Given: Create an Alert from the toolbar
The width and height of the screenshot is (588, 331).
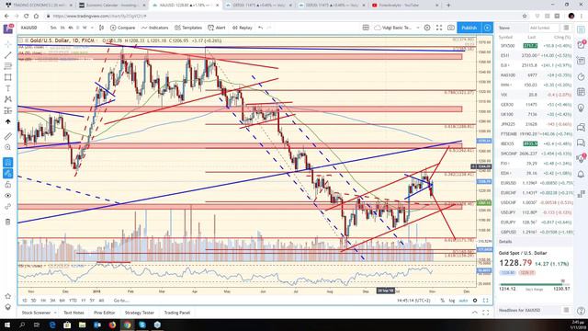Looking at the screenshot, I should [217, 28].
